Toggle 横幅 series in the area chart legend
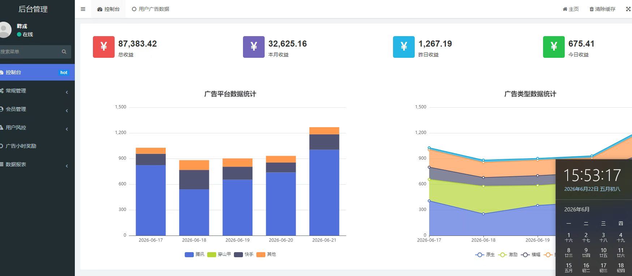This screenshot has height=276, width=632. pos(530,255)
